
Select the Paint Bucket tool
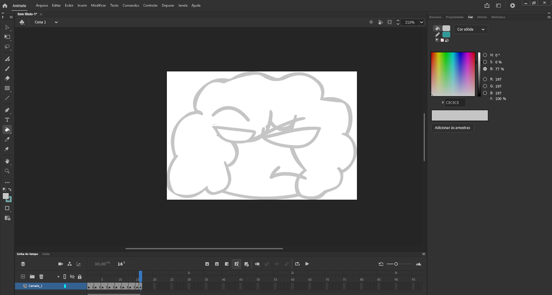coord(7,129)
